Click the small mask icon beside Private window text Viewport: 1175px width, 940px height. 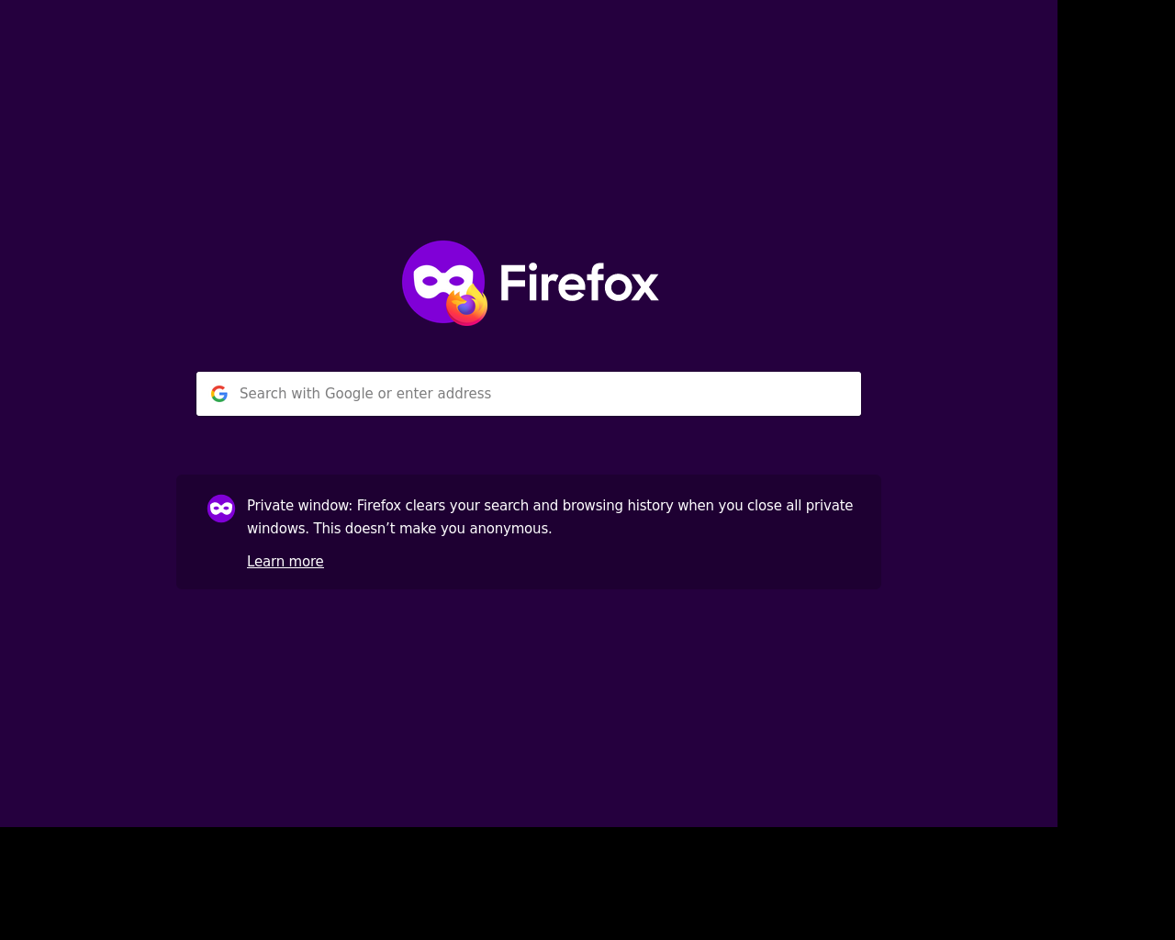click(221, 509)
